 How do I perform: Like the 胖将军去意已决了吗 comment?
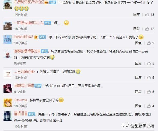click(149, 106)
